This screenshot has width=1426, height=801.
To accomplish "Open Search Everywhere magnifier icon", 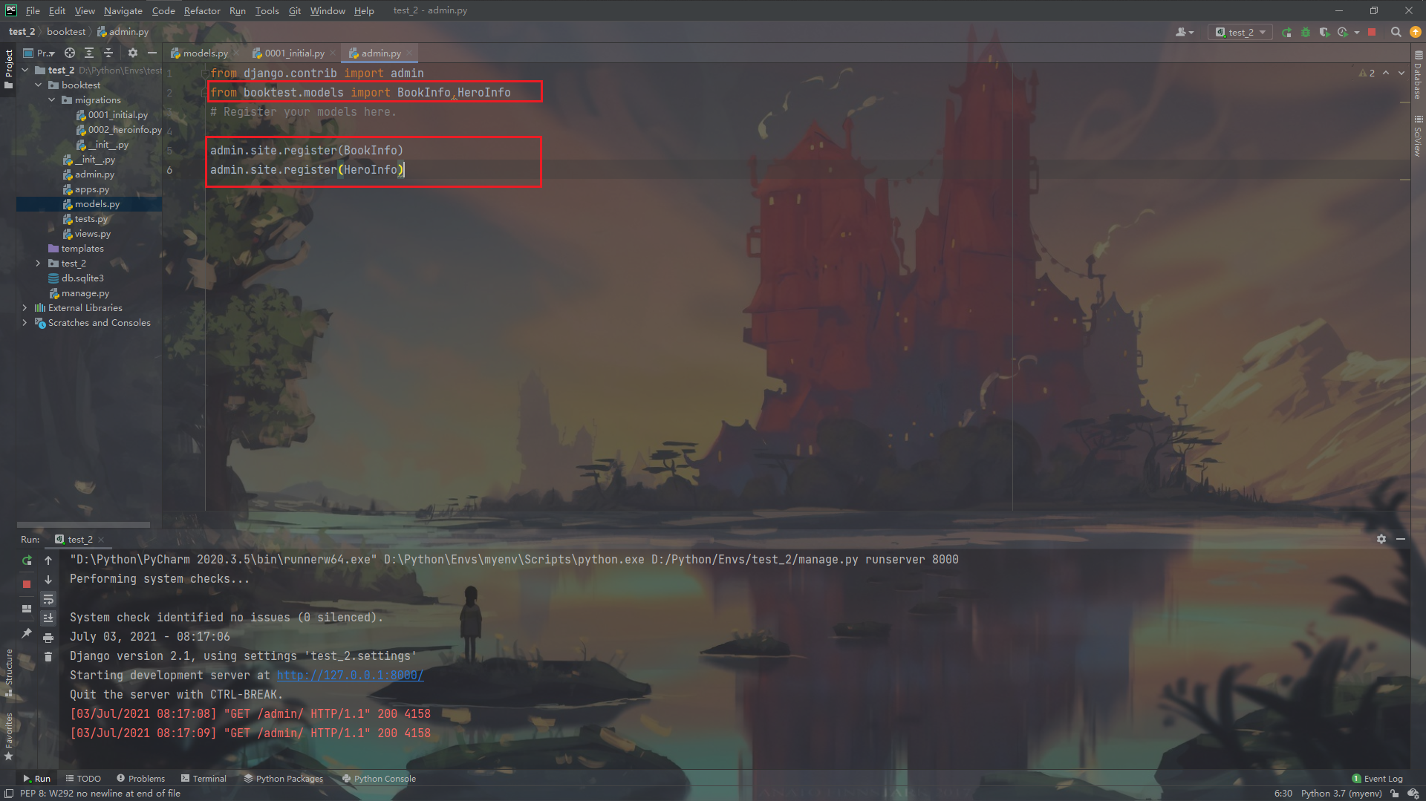I will tap(1396, 32).
